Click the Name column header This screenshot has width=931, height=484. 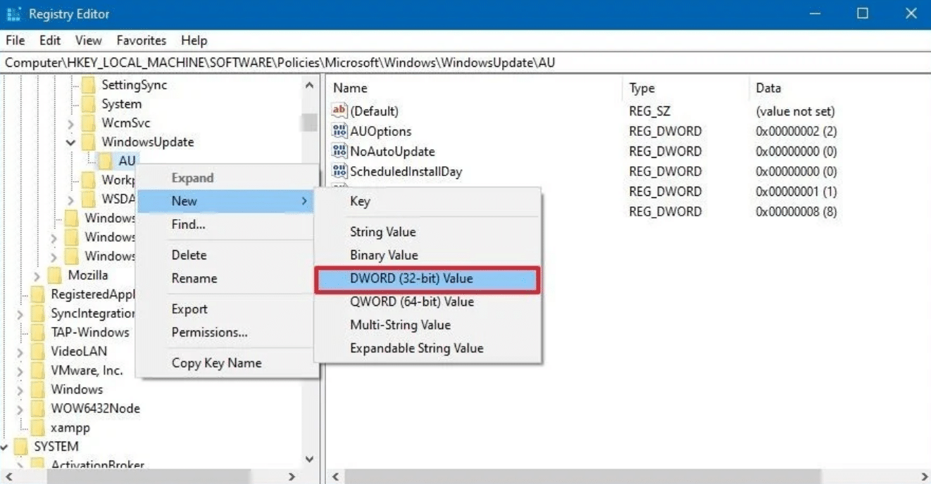point(351,88)
